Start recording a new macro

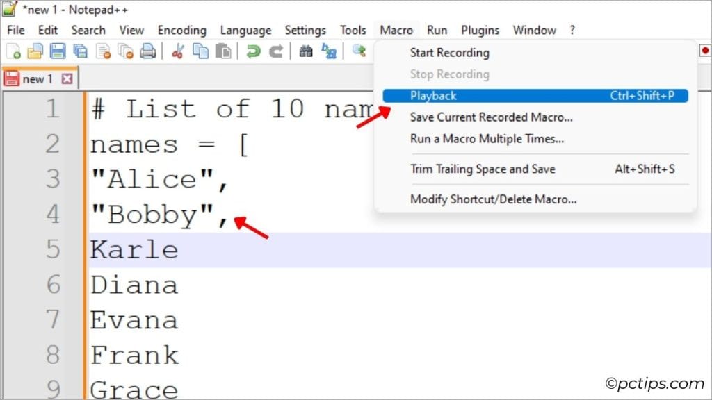click(x=450, y=52)
